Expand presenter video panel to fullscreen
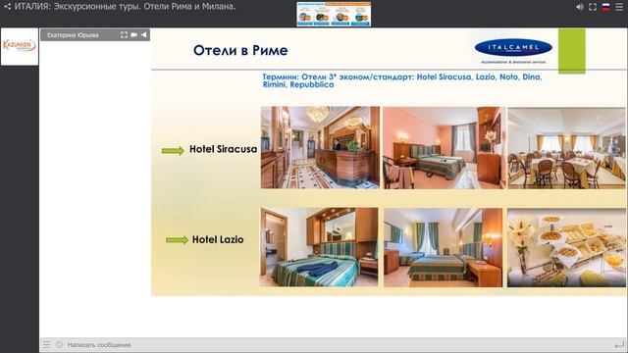This screenshot has width=628, height=353. 124,35
